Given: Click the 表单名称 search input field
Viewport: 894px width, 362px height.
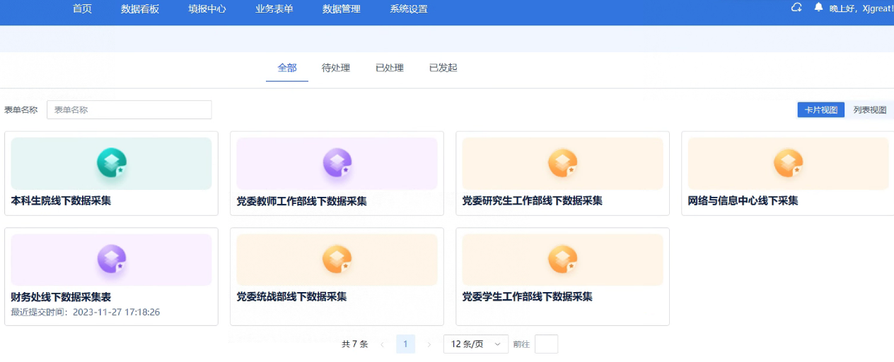Looking at the screenshot, I should [x=129, y=110].
